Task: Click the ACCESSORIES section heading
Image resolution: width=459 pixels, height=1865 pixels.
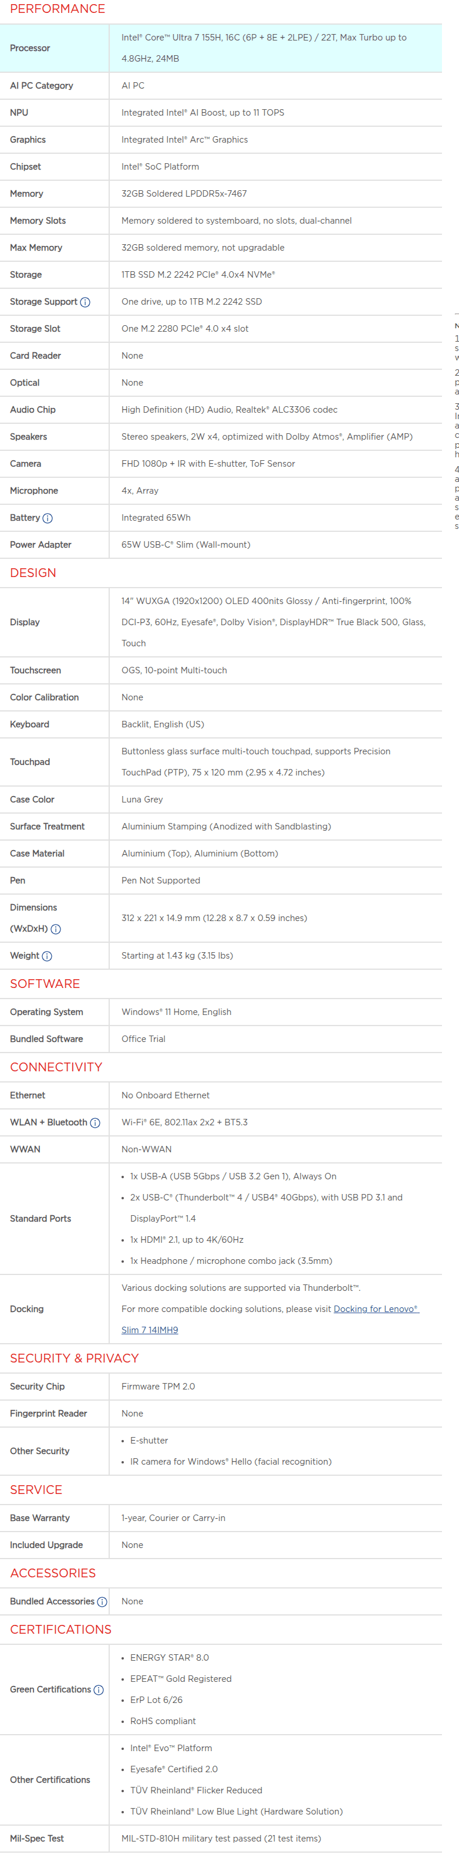Action: coord(53,1573)
